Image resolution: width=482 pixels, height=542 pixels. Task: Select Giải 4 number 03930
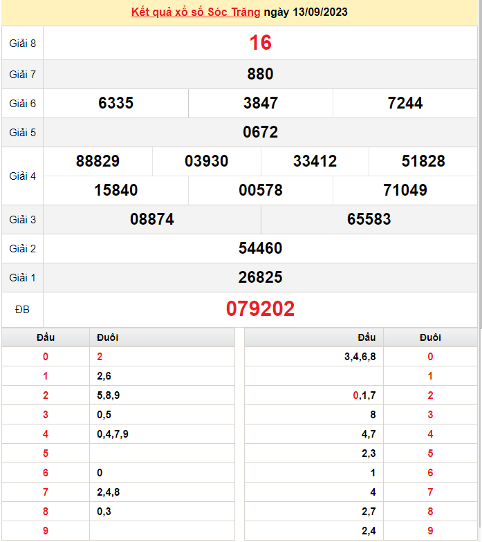(x=207, y=161)
